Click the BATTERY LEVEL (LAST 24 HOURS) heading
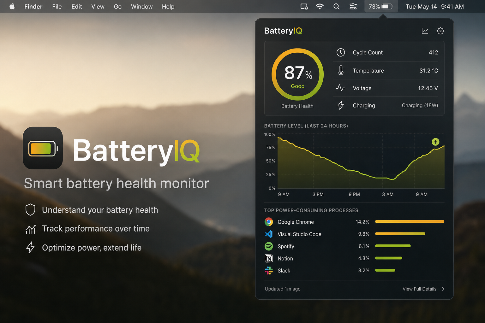The height and width of the screenshot is (323, 485). click(x=306, y=126)
